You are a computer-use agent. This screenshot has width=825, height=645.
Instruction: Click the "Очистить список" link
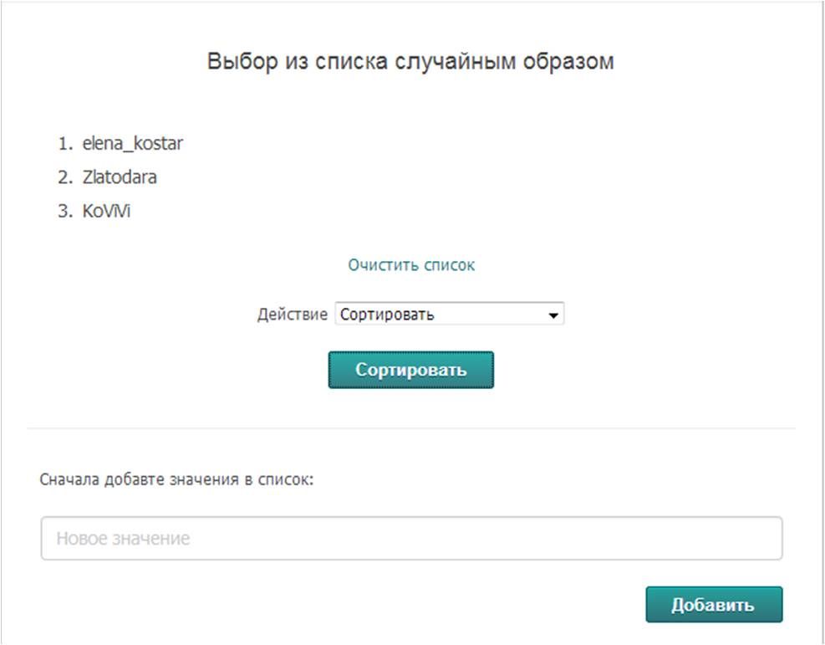(411, 265)
